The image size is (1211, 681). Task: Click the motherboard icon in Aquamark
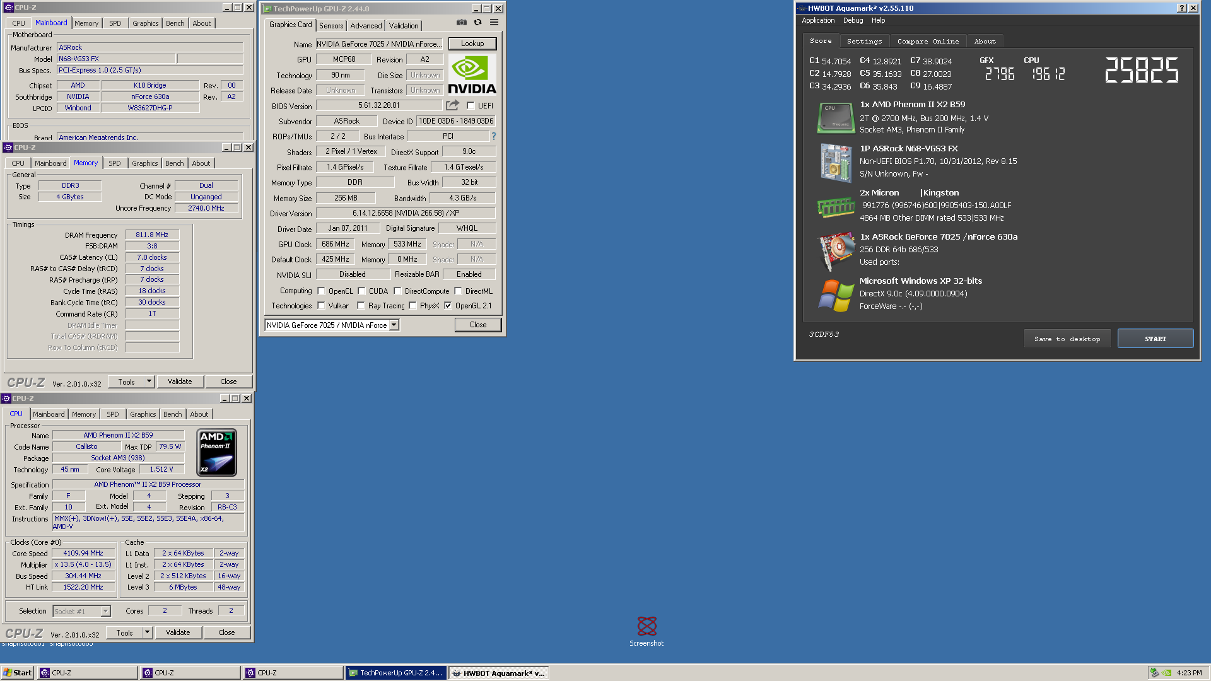[836, 163]
